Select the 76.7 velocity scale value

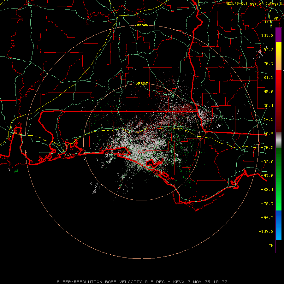[x=269, y=63]
